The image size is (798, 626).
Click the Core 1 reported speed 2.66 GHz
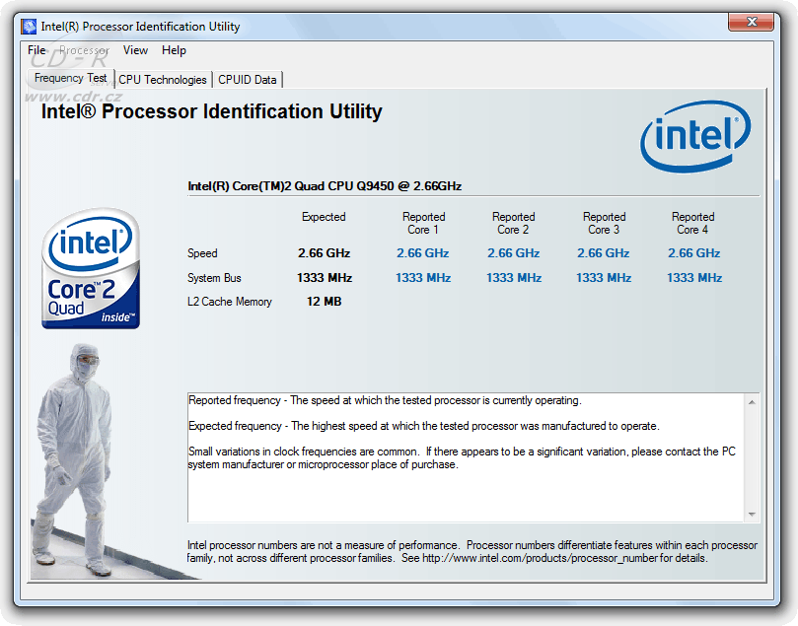pyautogui.click(x=423, y=253)
